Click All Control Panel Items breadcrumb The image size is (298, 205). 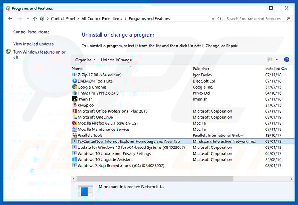click(x=102, y=18)
